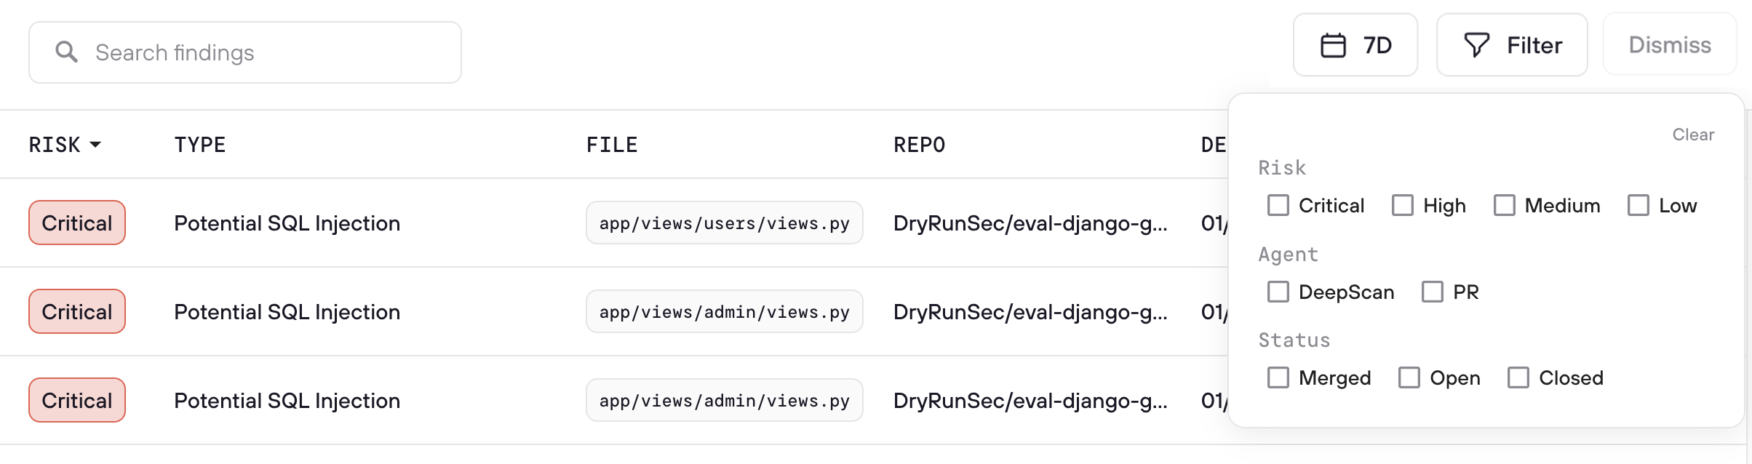The width and height of the screenshot is (1752, 464).
Task: Click the Filter button label
Action: (1534, 46)
